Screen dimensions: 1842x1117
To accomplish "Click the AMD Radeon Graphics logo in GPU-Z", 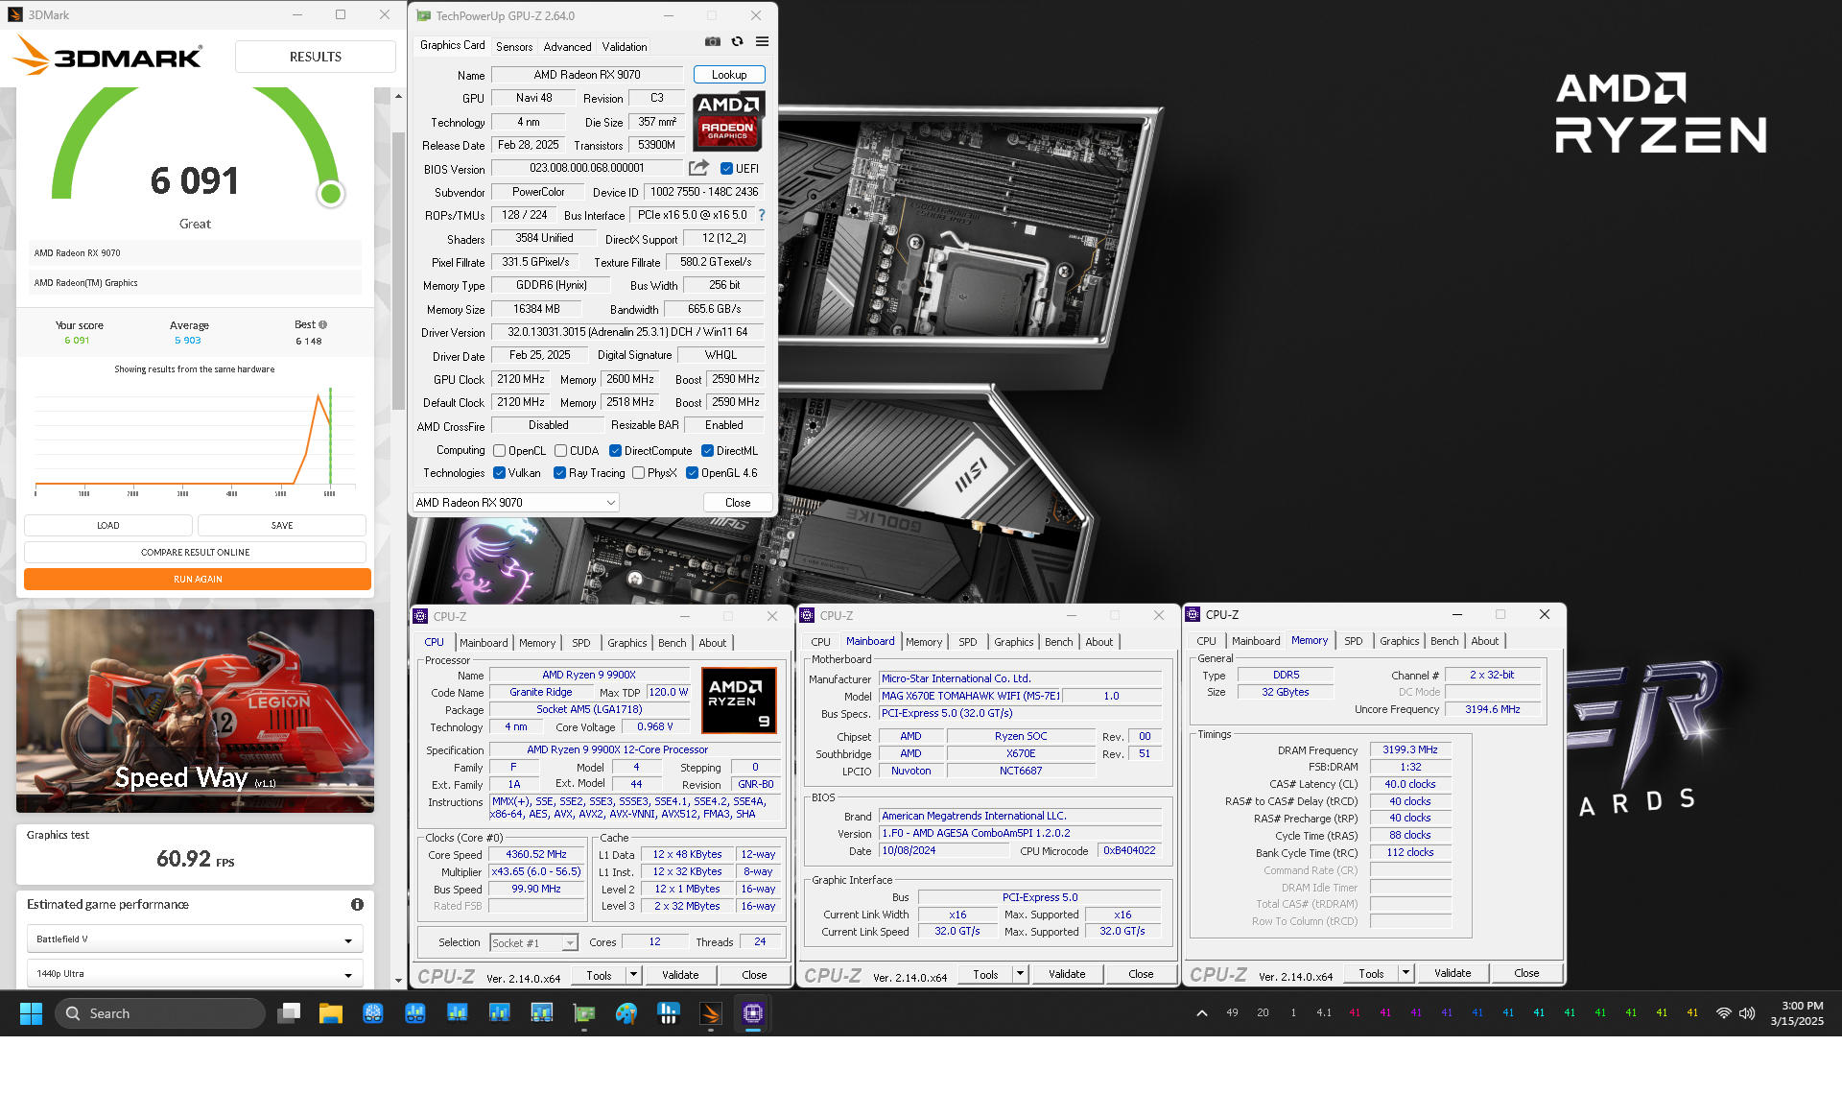I will click(728, 121).
